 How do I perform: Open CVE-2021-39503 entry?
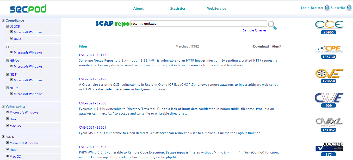tap(93, 147)
